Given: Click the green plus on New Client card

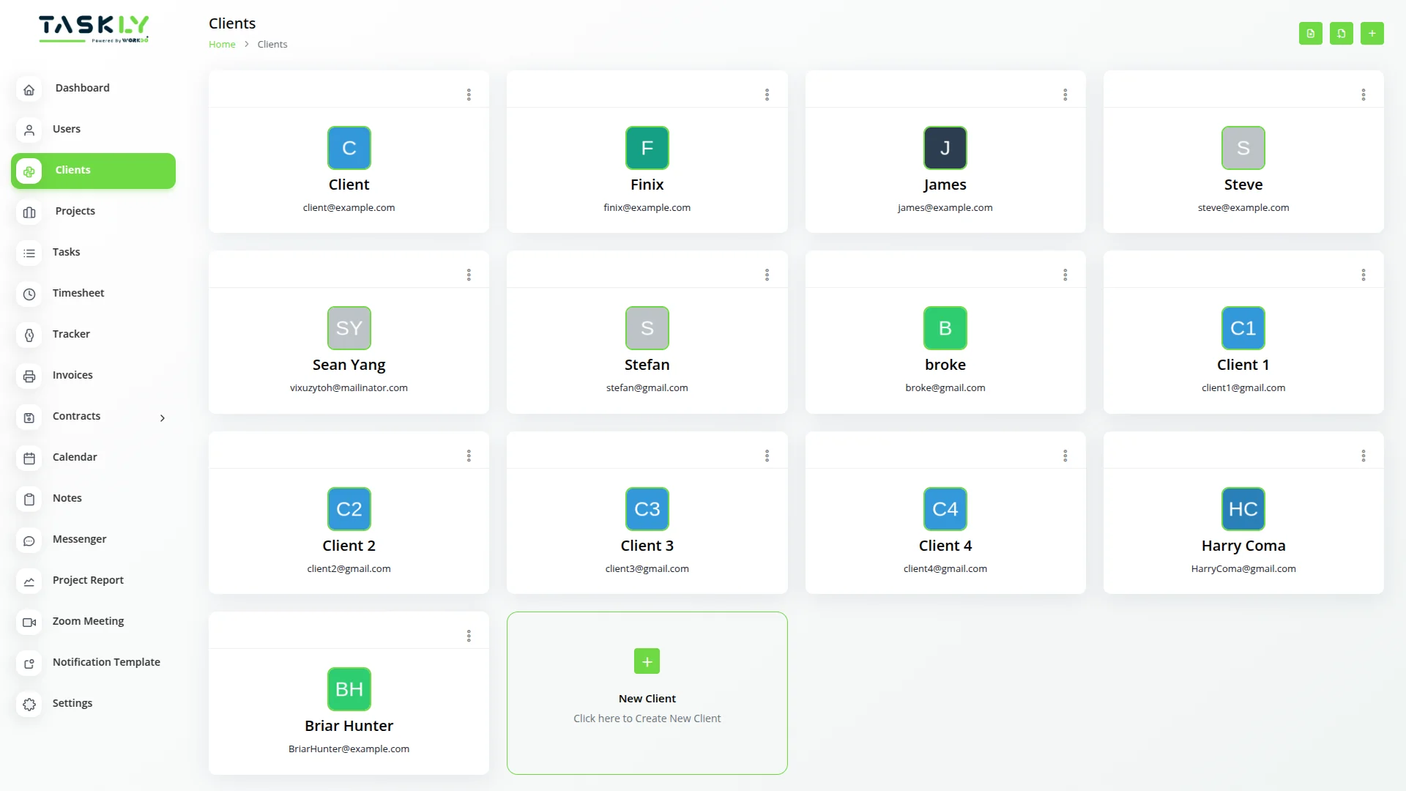Looking at the screenshot, I should tap(647, 661).
